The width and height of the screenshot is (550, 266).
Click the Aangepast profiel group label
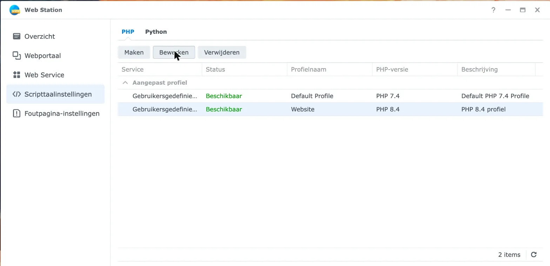(160, 83)
